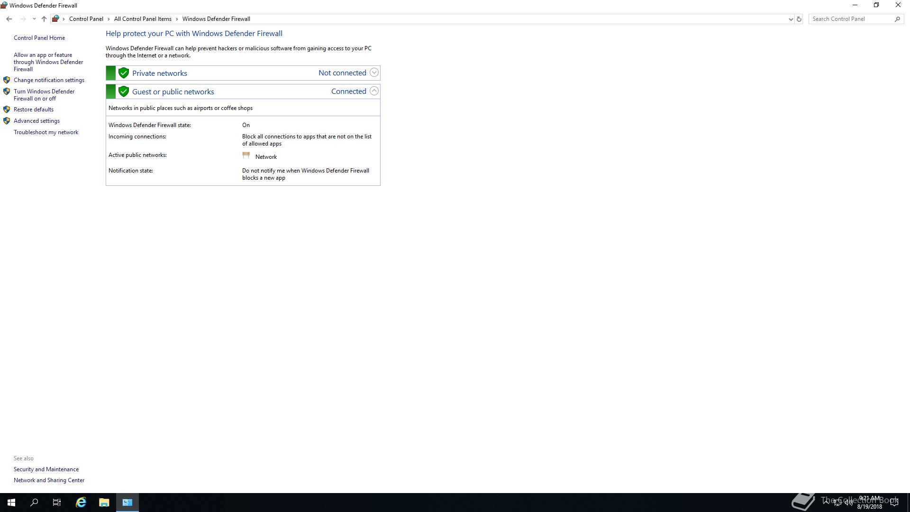Open the Action Center notifications icon
Image resolution: width=910 pixels, height=512 pixels.
(894, 503)
